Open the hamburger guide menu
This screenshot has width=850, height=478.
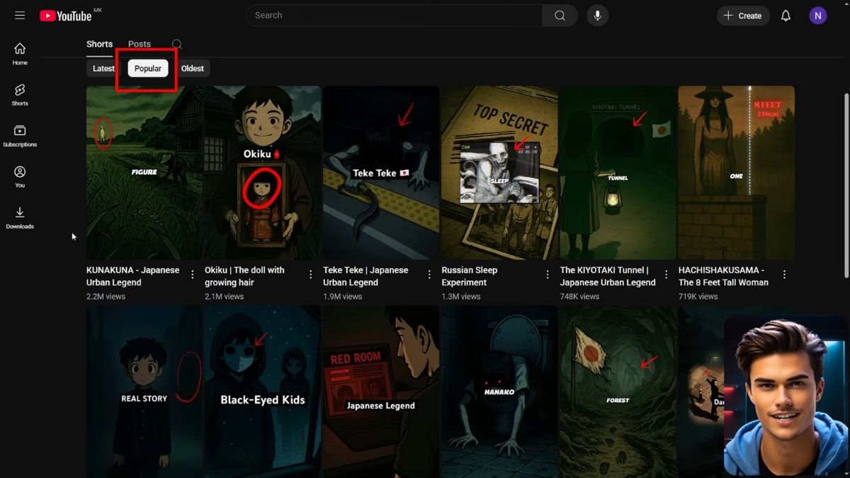point(20,16)
